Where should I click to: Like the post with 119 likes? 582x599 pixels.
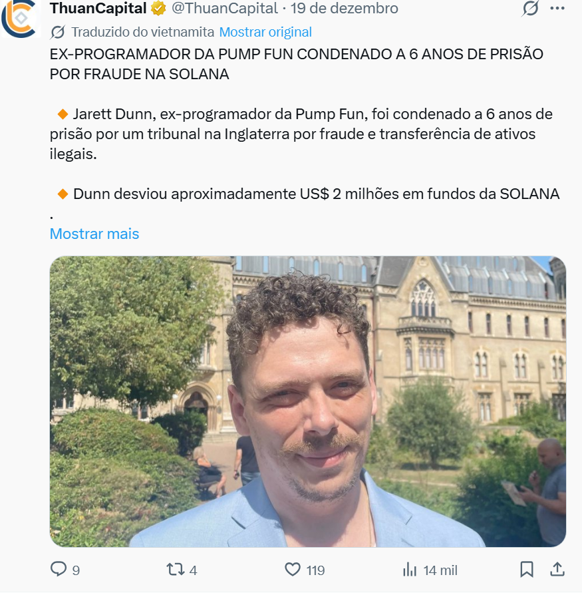click(x=305, y=570)
